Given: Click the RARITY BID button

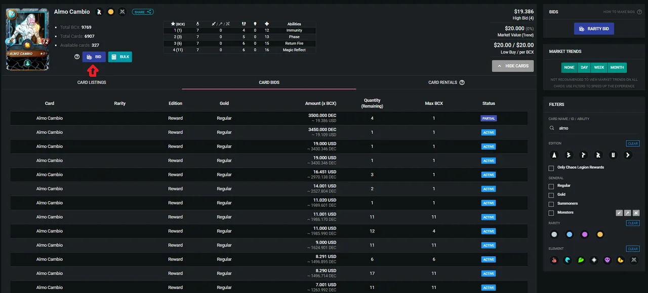Looking at the screenshot, I should coord(594,29).
